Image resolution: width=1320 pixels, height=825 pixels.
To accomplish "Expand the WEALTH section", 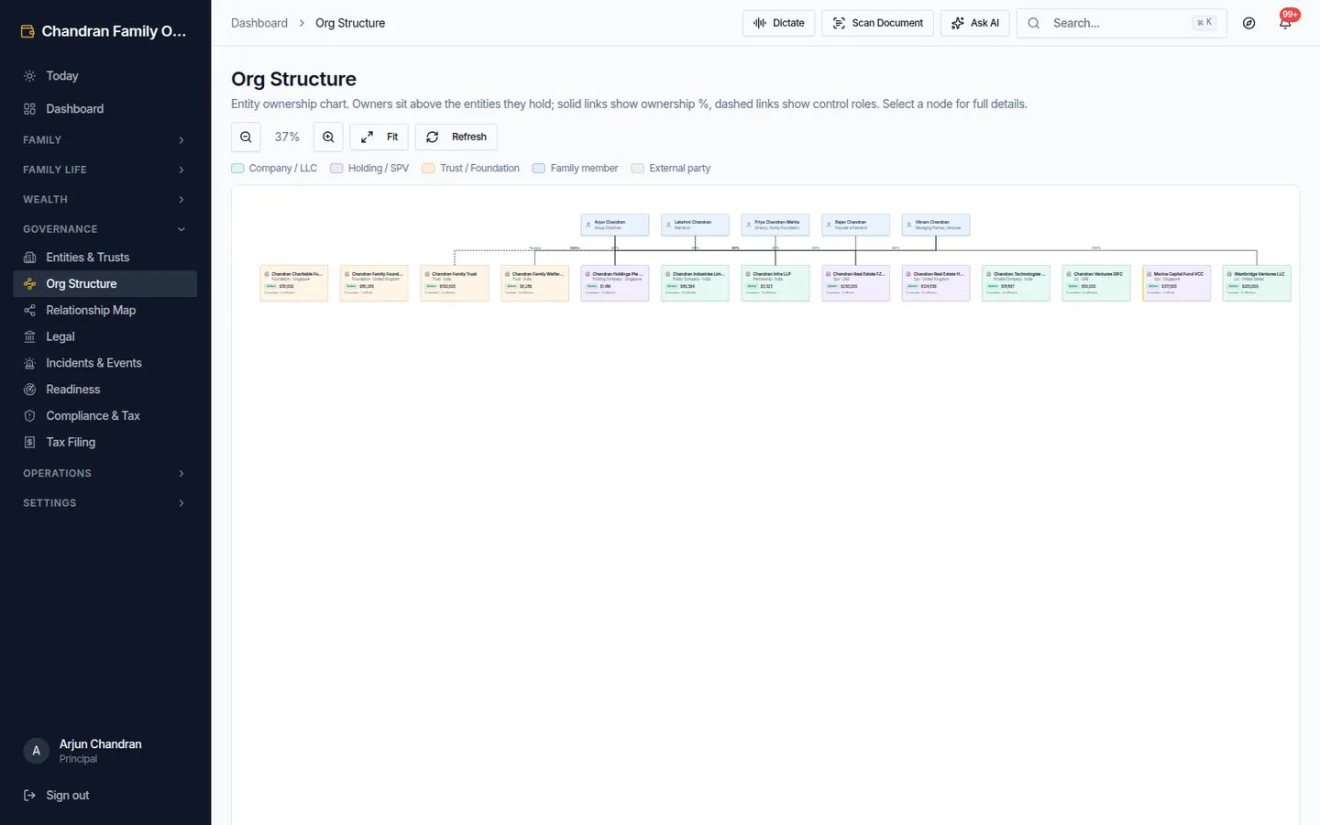I will coord(105,199).
